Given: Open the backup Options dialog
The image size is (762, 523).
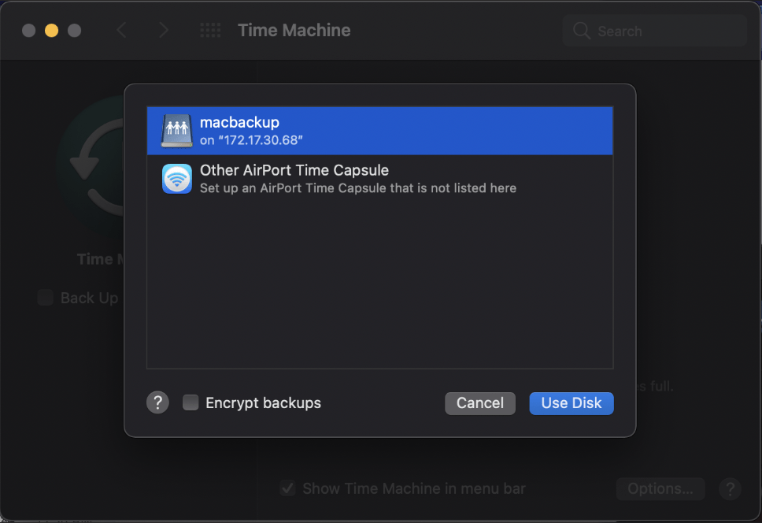Looking at the screenshot, I should pyautogui.click(x=660, y=489).
